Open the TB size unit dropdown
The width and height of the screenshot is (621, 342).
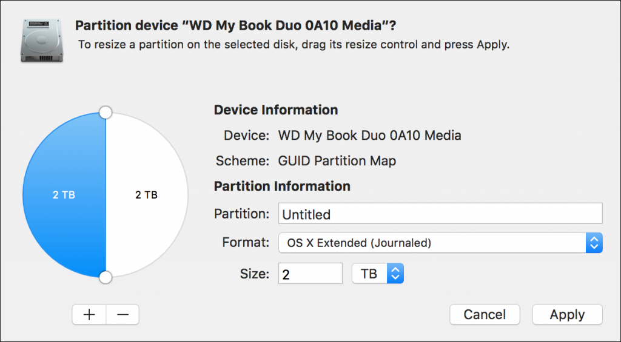378,274
